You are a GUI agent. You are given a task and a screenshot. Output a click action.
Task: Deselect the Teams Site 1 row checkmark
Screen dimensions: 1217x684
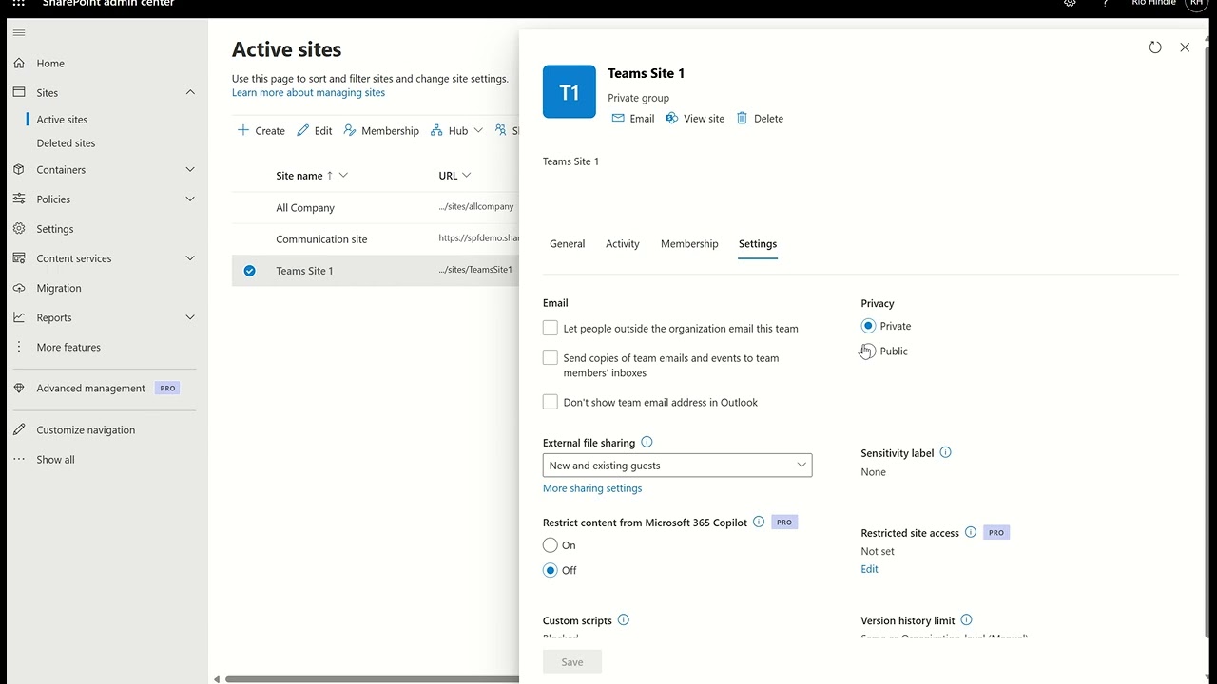pyautogui.click(x=249, y=271)
